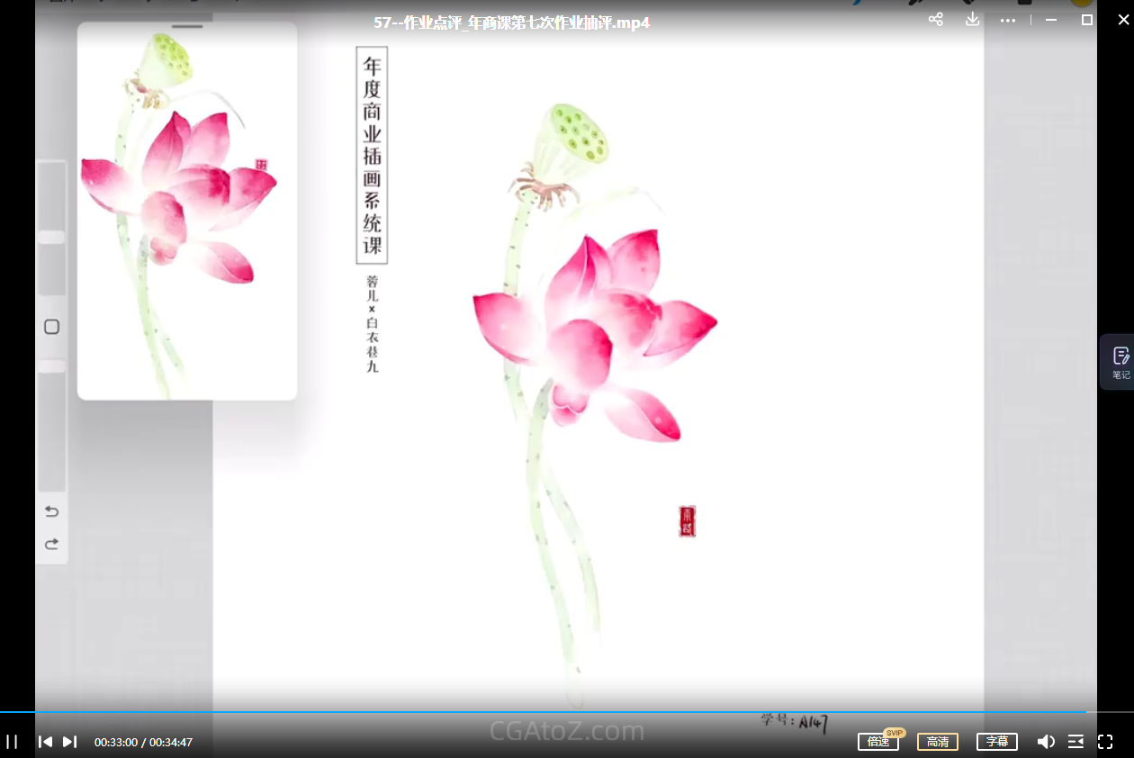Open the 倍速 playback speed selector
This screenshot has width=1134, height=758.
(877, 742)
